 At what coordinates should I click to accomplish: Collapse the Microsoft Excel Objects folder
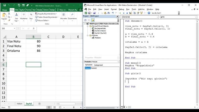coord(88,26)
